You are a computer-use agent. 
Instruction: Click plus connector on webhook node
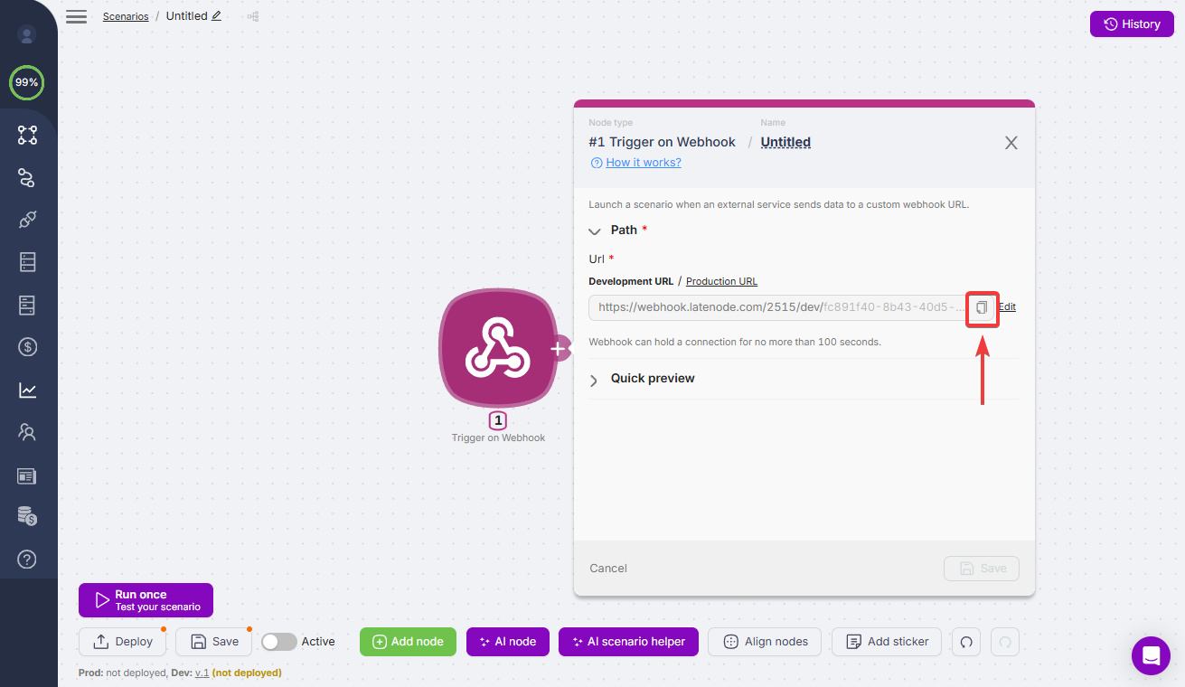pyautogui.click(x=559, y=348)
